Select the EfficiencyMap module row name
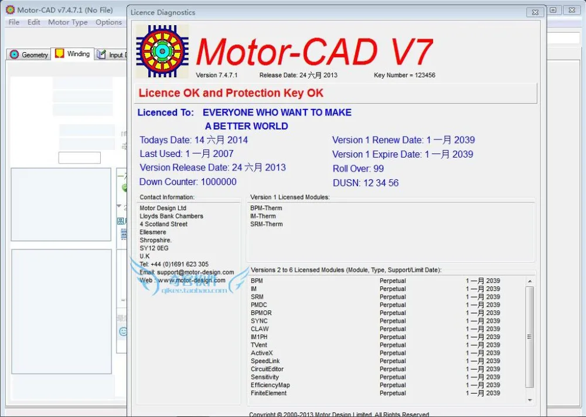The width and height of the screenshot is (586, 417). pos(270,385)
